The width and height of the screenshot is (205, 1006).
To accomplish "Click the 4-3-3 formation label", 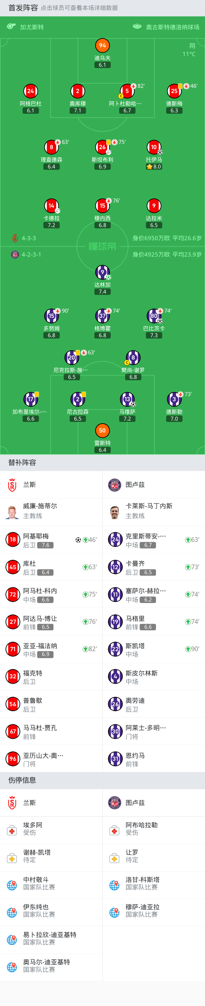I will click(x=28, y=238).
